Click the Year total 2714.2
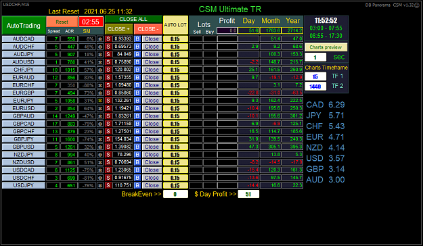Viewport: 423px width, 246px height. coord(292,30)
